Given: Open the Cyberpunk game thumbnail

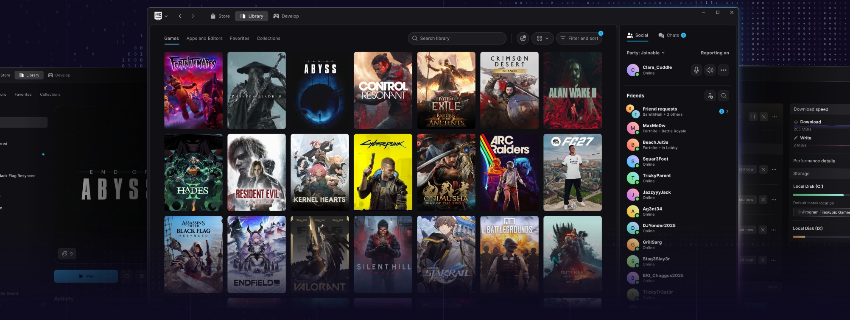Looking at the screenshot, I should (383, 173).
